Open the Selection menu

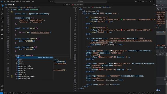[12, 2]
